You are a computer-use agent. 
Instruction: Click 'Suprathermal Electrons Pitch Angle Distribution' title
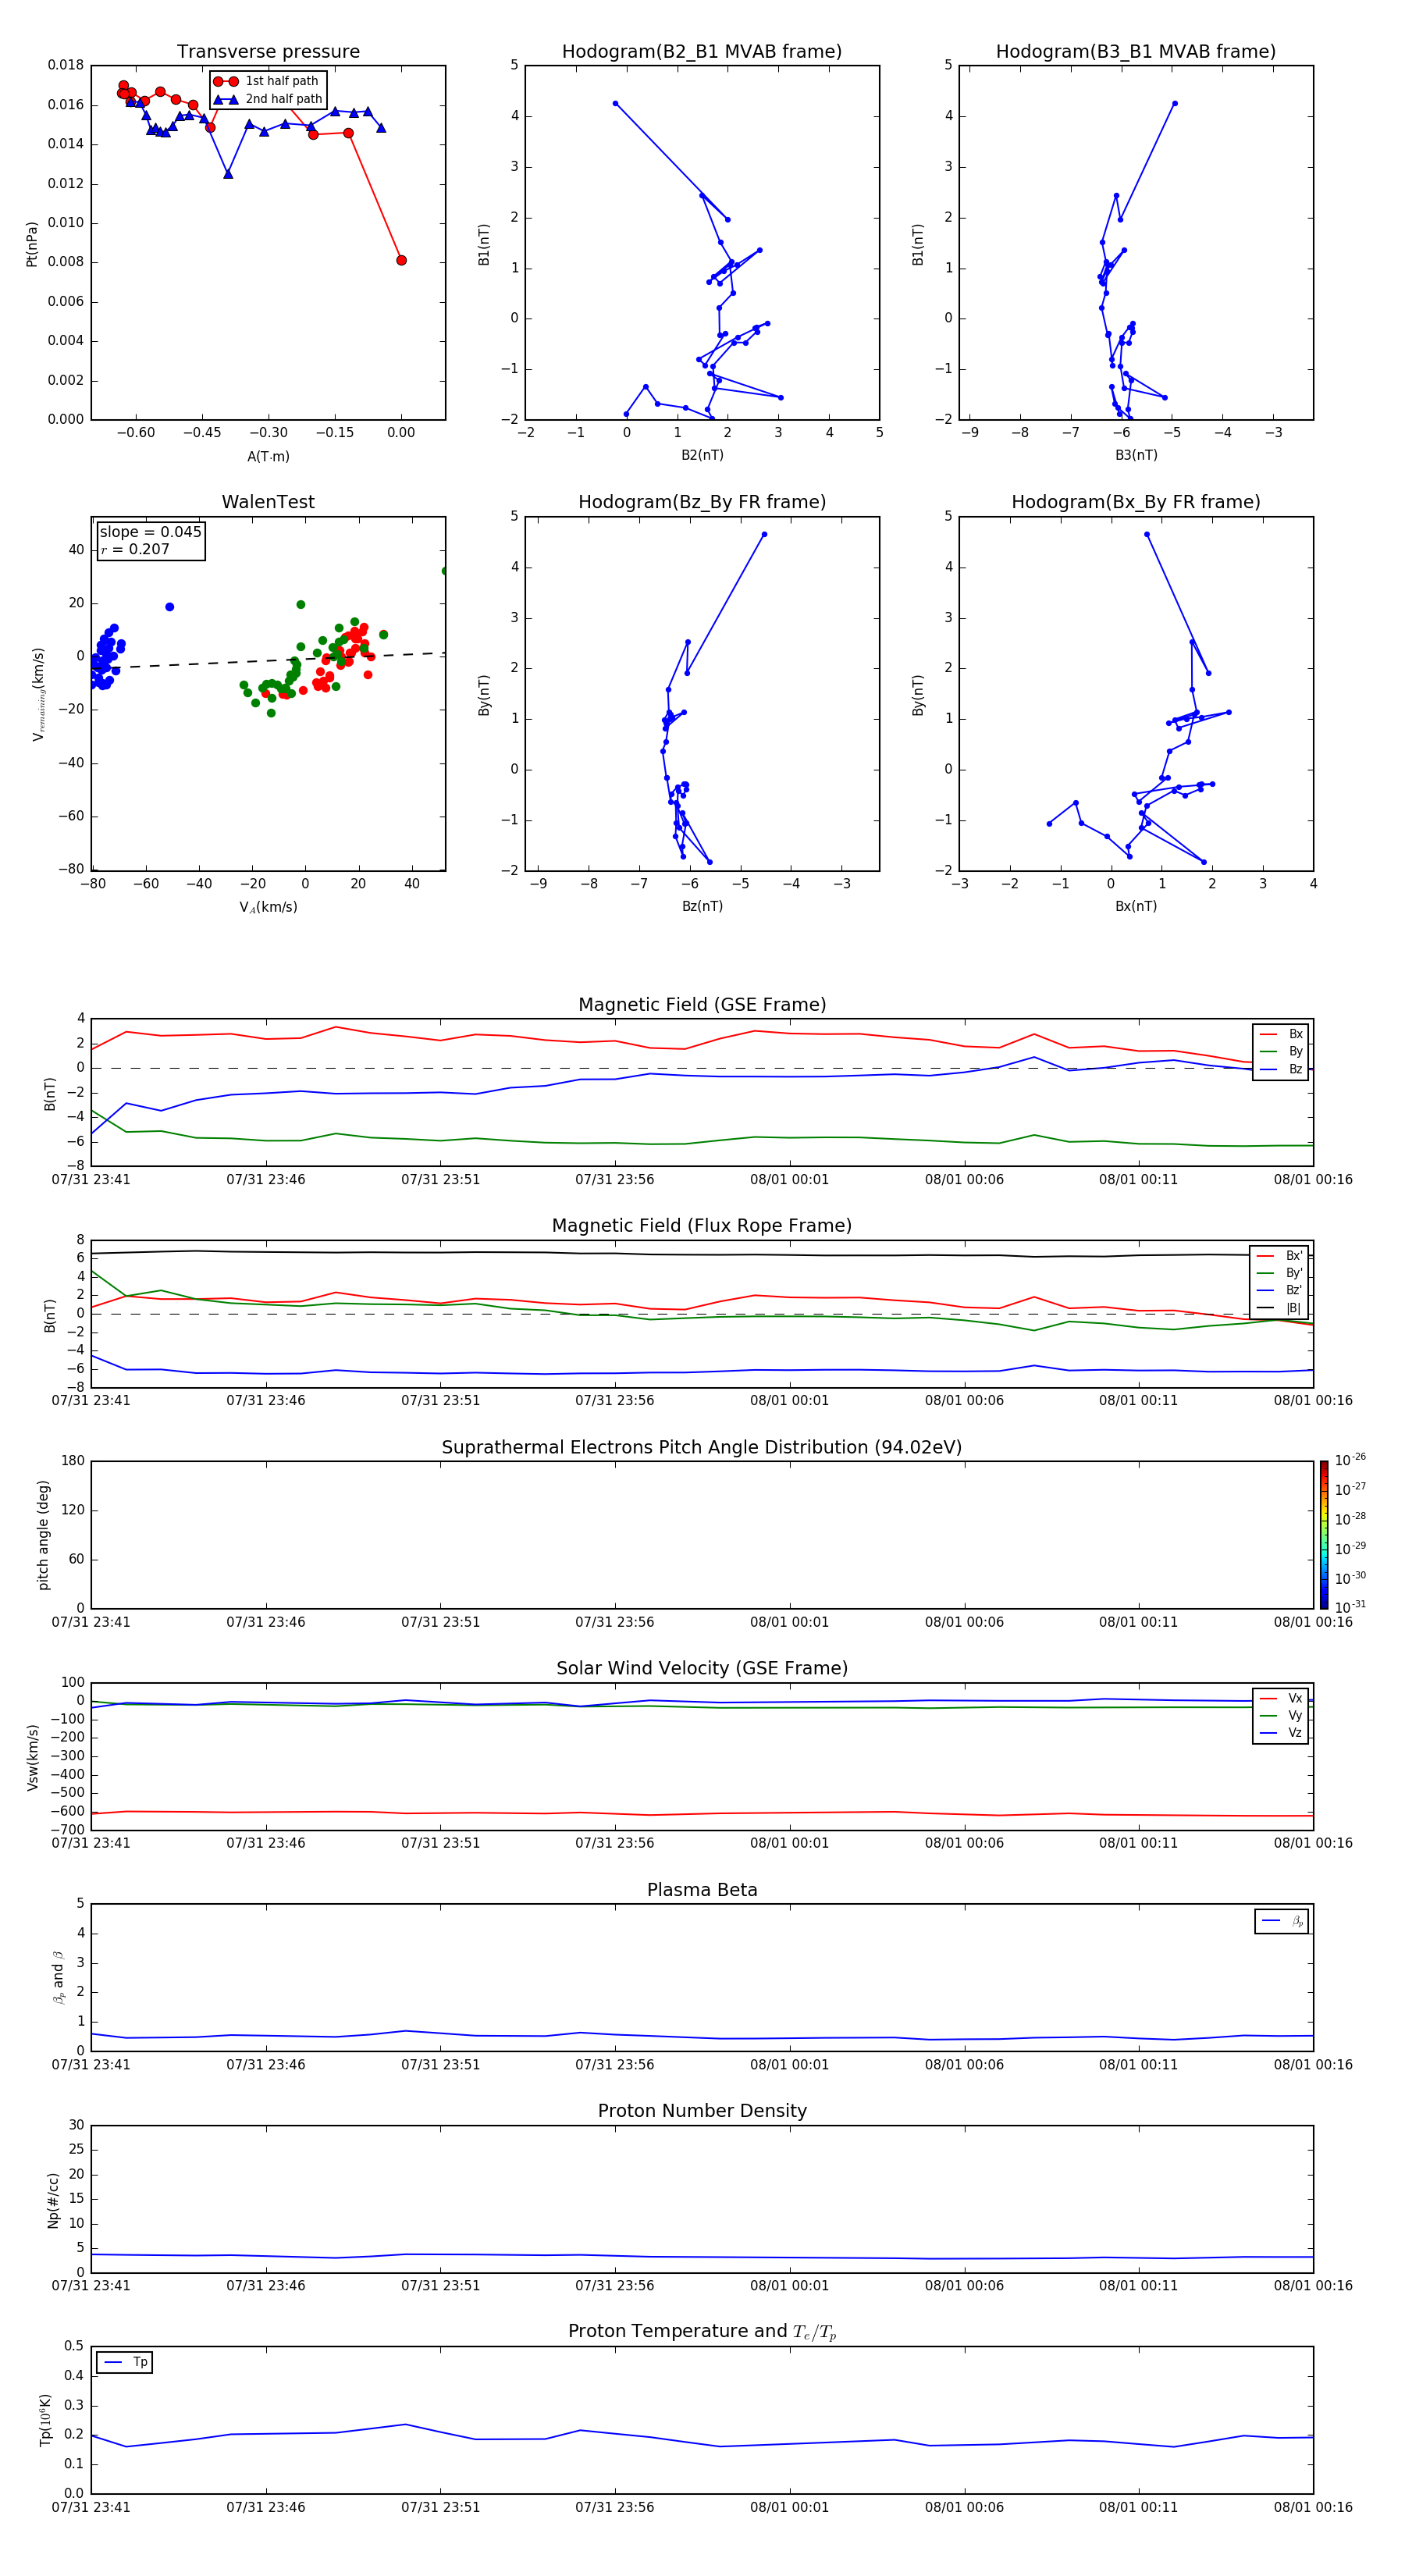coord(702,1447)
